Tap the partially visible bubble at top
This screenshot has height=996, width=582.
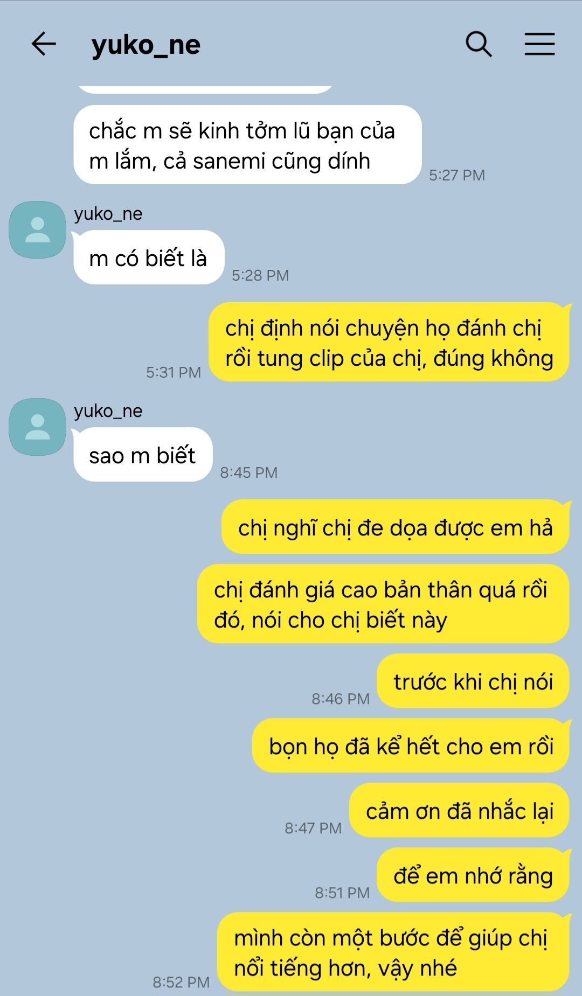[x=205, y=89]
